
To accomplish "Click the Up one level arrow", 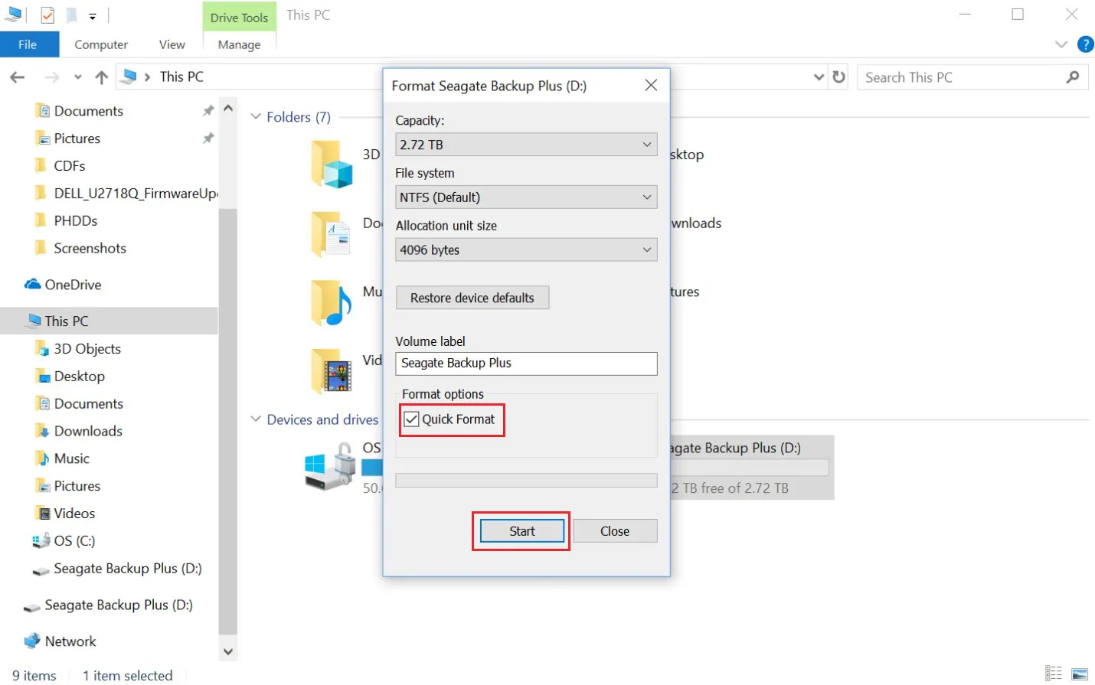I will 101,77.
